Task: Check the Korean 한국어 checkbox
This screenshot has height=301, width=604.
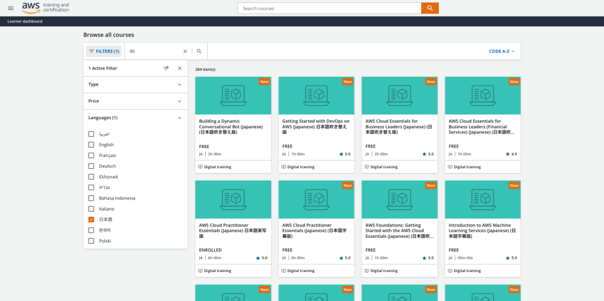Action: coord(91,230)
